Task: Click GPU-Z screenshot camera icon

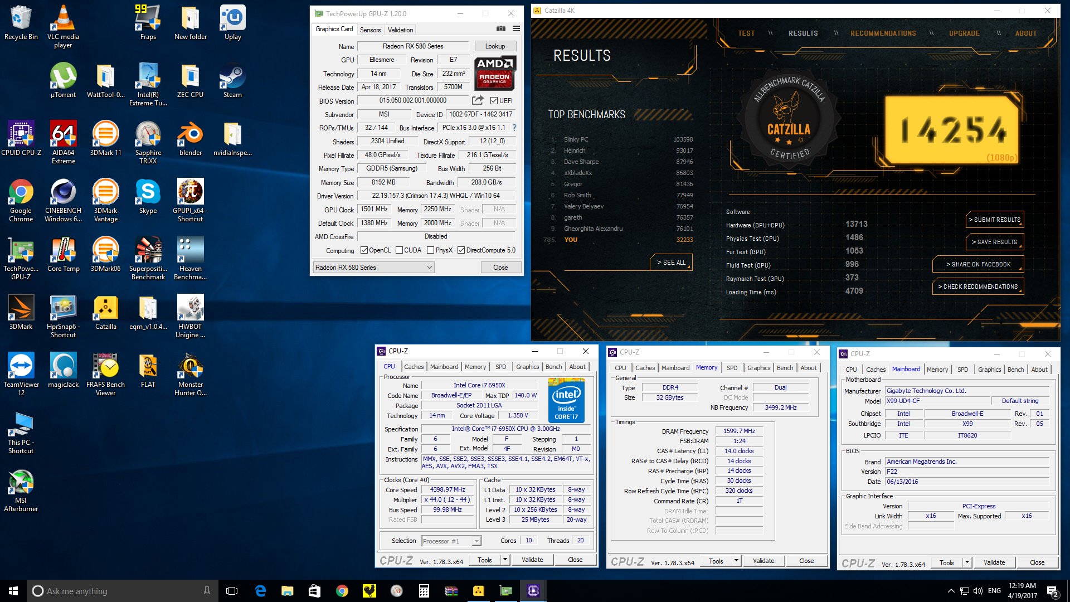Action: pos(501,29)
